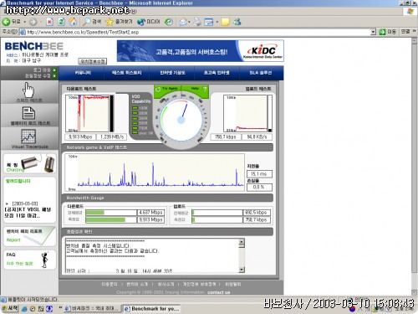The image size is (418, 314).
Task: Click the upload speed value 750.7 kbps under the graph
Action: 226,136
